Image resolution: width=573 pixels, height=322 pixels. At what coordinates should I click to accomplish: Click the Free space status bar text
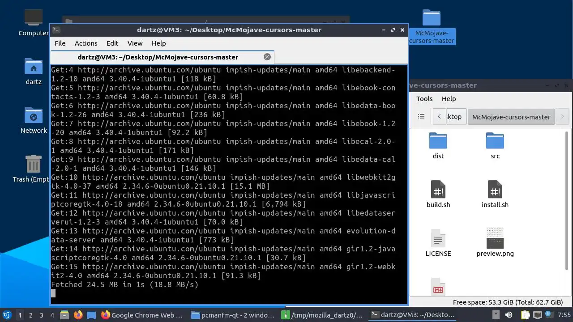tap(508, 302)
